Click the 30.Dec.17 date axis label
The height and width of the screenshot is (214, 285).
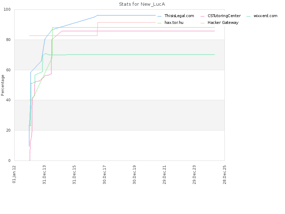pos(104,174)
